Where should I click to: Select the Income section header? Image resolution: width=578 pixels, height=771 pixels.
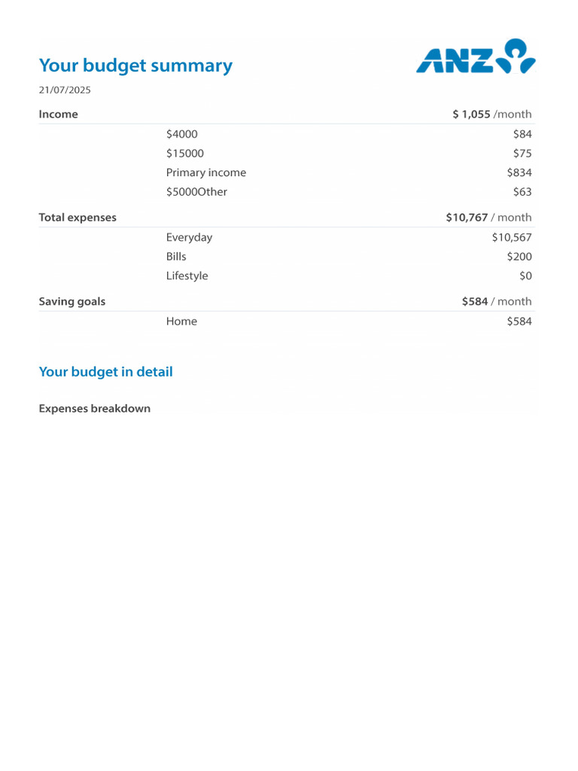point(59,114)
